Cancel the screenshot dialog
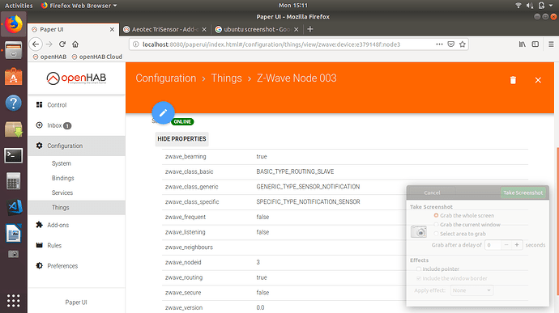This screenshot has height=313, width=559. (432, 192)
